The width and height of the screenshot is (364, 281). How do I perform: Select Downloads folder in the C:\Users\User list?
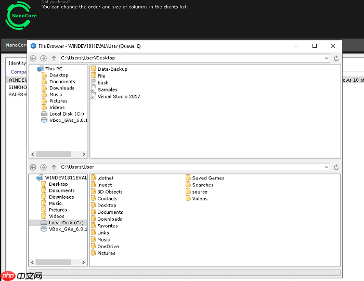[x=106, y=219]
